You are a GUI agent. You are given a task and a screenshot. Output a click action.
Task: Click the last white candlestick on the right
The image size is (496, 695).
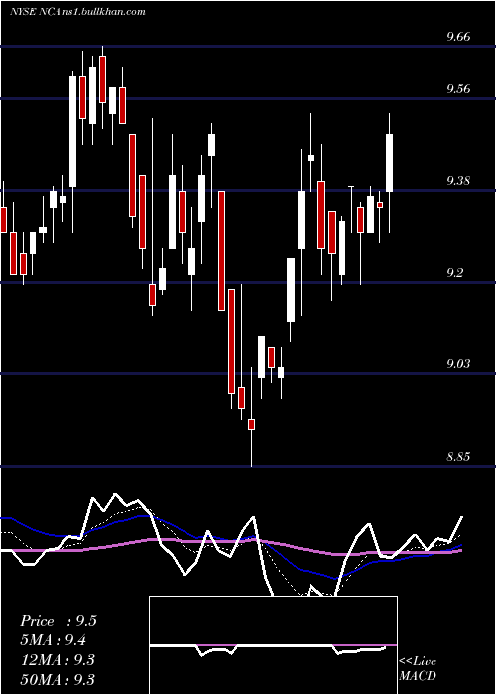tap(390, 163)
